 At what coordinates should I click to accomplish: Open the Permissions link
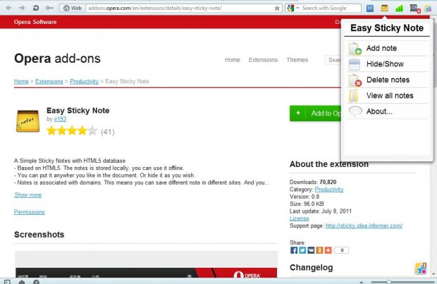pyautogui.click(x=30, y=212)
